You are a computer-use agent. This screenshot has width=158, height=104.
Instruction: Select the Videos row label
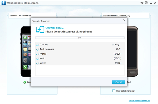(43, 63)
